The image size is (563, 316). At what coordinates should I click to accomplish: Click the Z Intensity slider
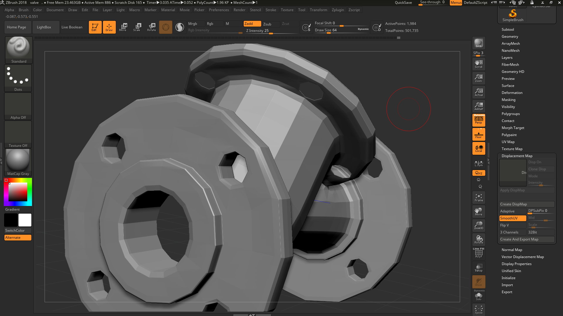point(272,31)
